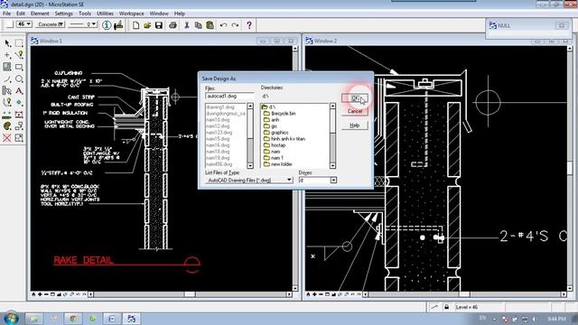This screenshot has width=578, height=325.
Task: Click the active color swatch on toolbar
Action: coord(10,24)
